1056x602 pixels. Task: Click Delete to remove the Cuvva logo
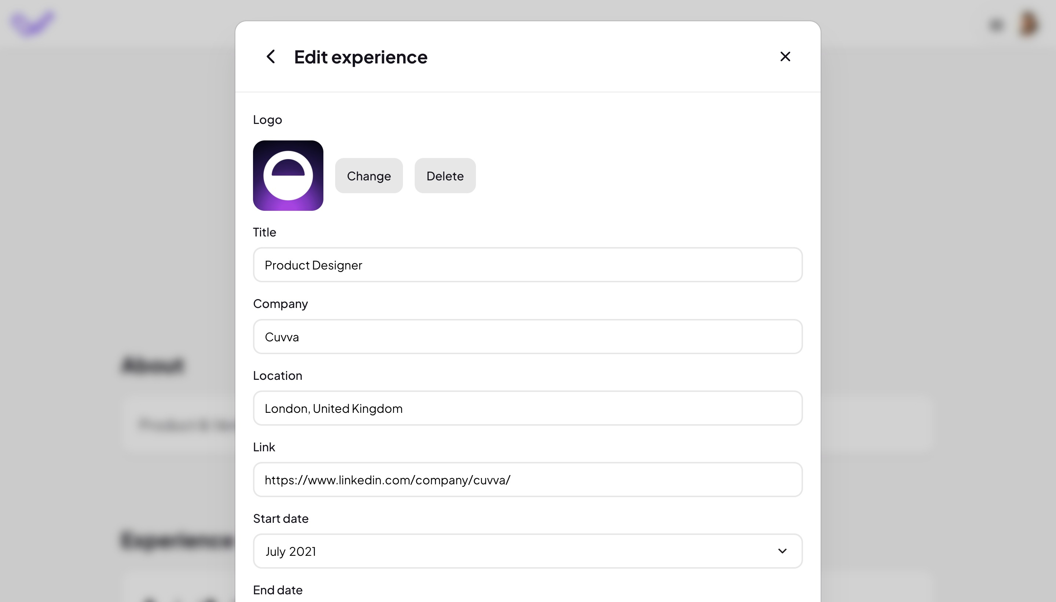[445, 175]
